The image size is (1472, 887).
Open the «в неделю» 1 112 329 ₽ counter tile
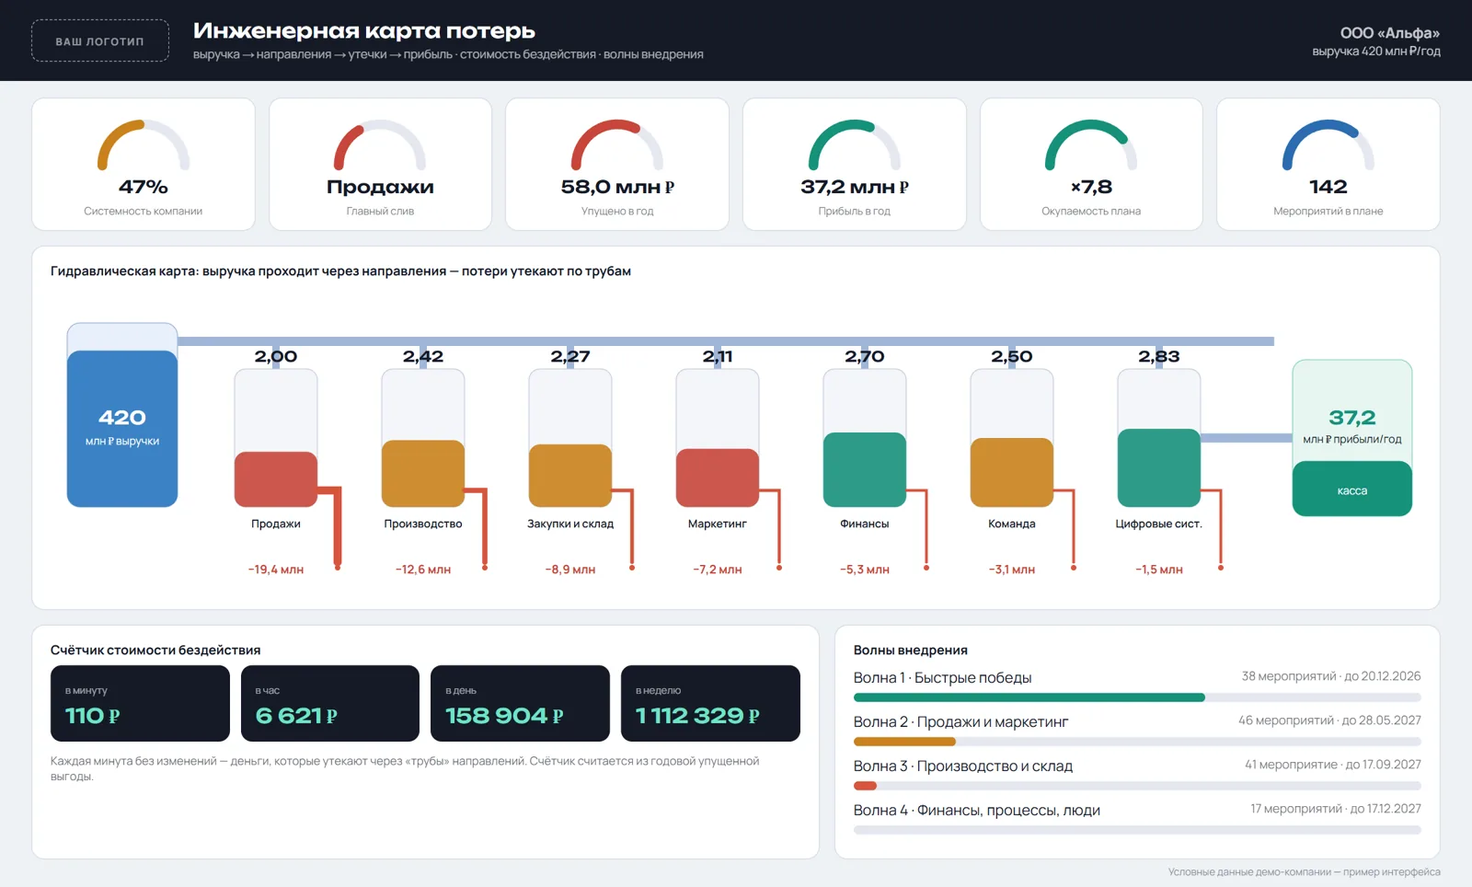[710, 704]
